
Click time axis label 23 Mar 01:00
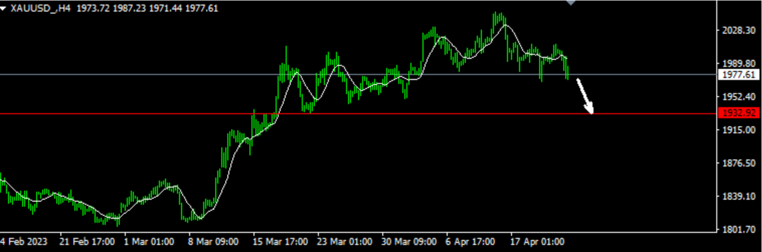[x=345, y=241]
